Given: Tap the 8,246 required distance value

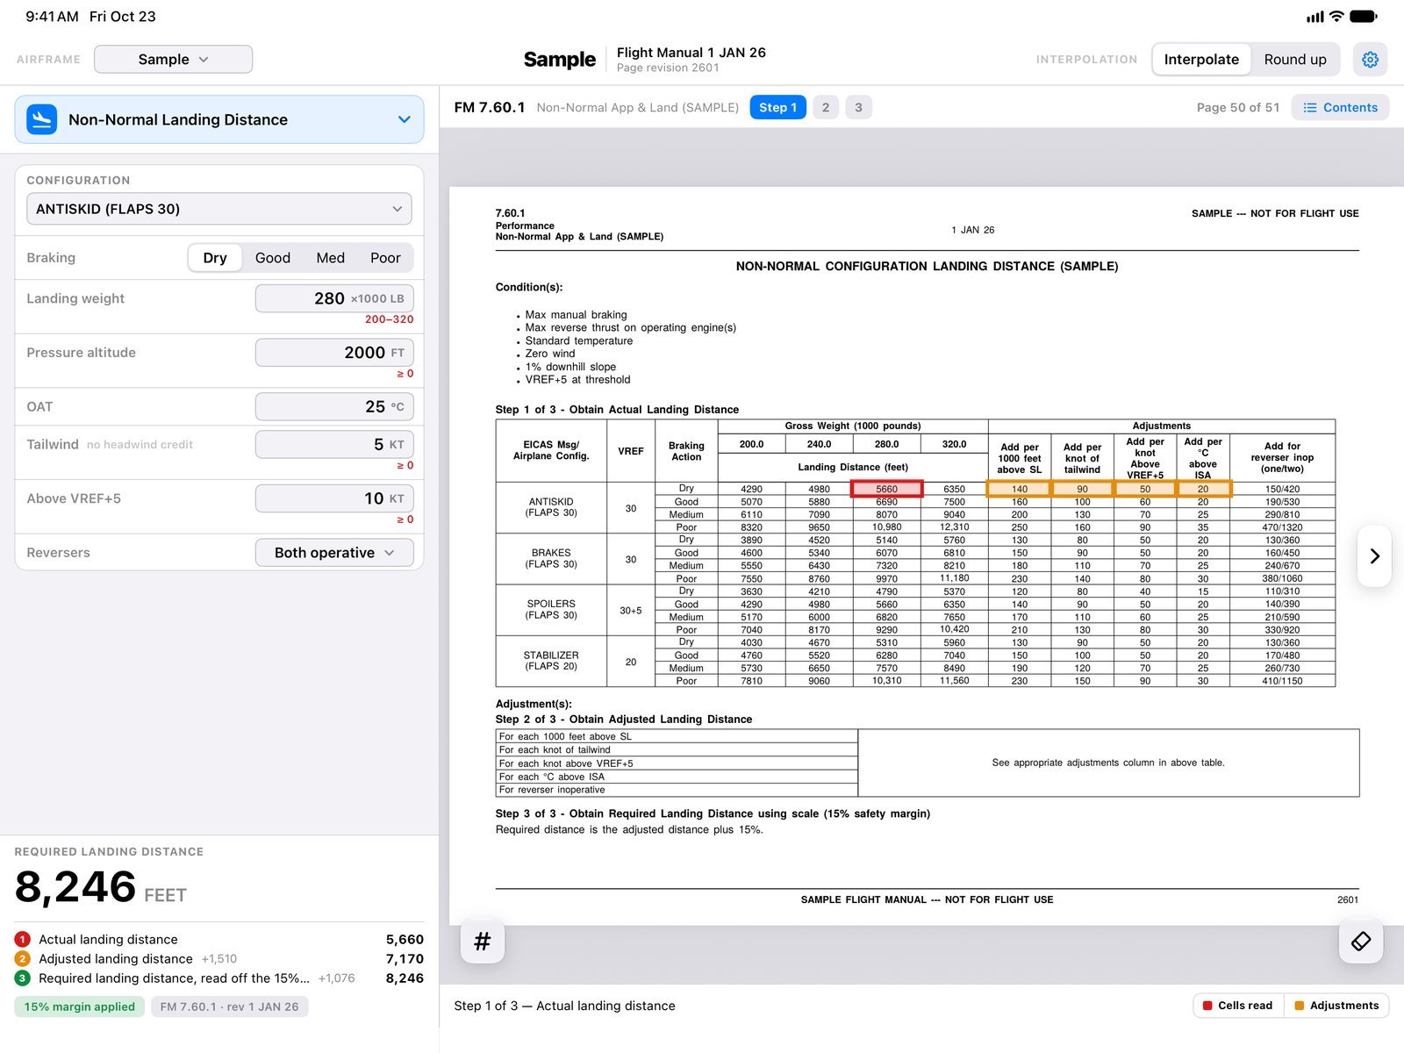Looking at the screenshot, I should [75, 886].
